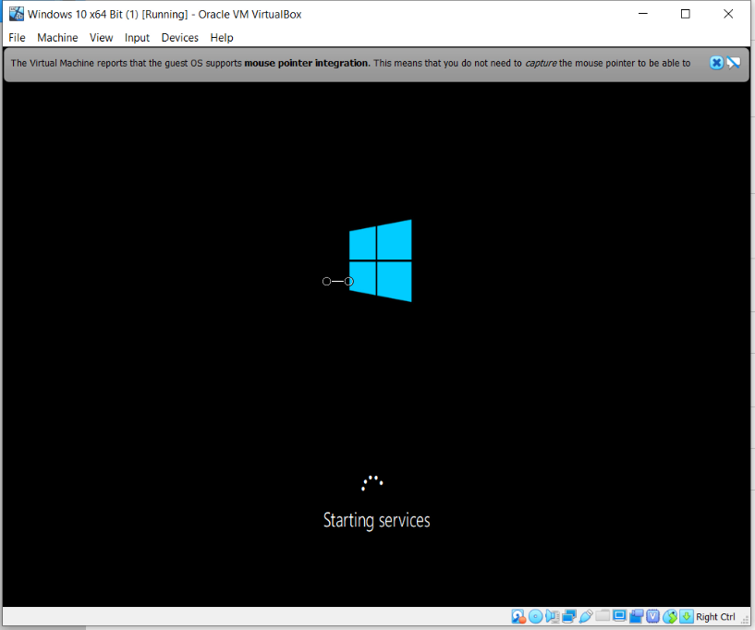Image resolution: width=755 pixels, height=630 pixels.
Task: Open the File menu
Action: click(17, 38)
